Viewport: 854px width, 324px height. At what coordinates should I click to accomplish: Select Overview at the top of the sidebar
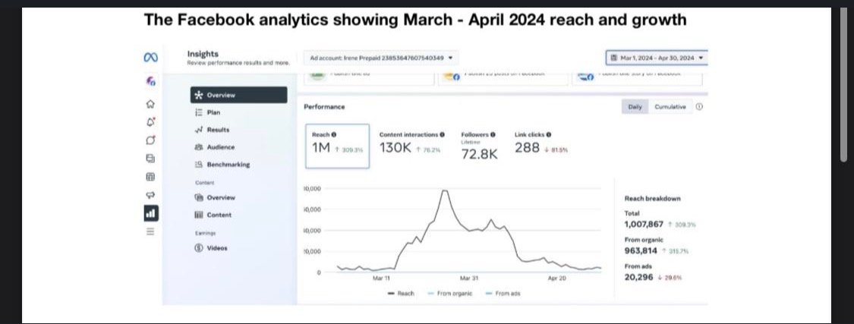pyautogui.click(x=238, y=95)
